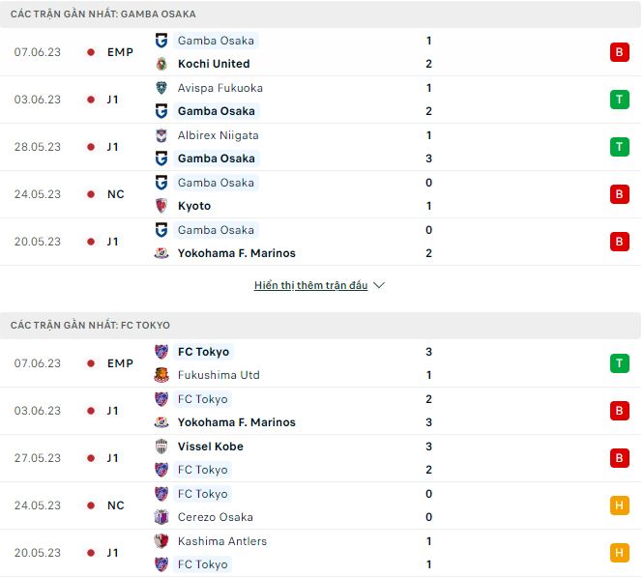Viewport: 644px width, 577px height.
Task: Click Vissel Kobe team crest icon
Action: point(161,447)
